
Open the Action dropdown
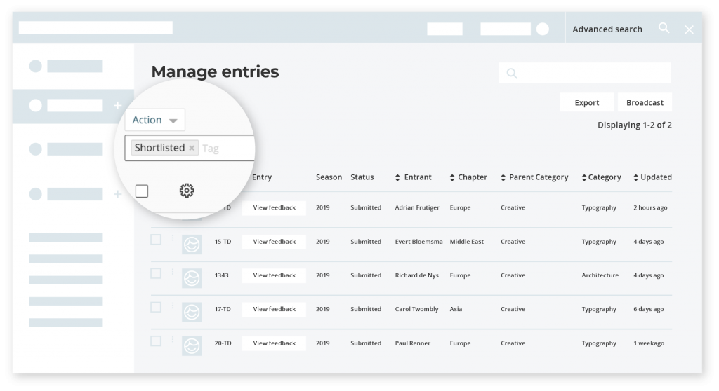point(154,120)
